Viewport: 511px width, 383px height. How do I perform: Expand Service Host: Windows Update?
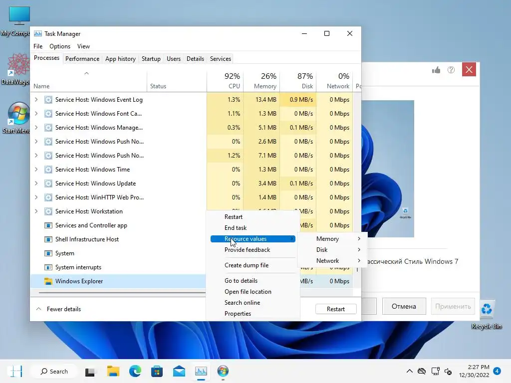36,184
